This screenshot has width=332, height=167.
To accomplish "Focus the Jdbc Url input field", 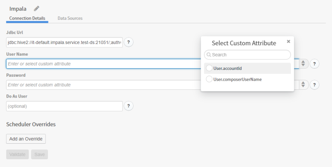I will (x=64, y=42).
